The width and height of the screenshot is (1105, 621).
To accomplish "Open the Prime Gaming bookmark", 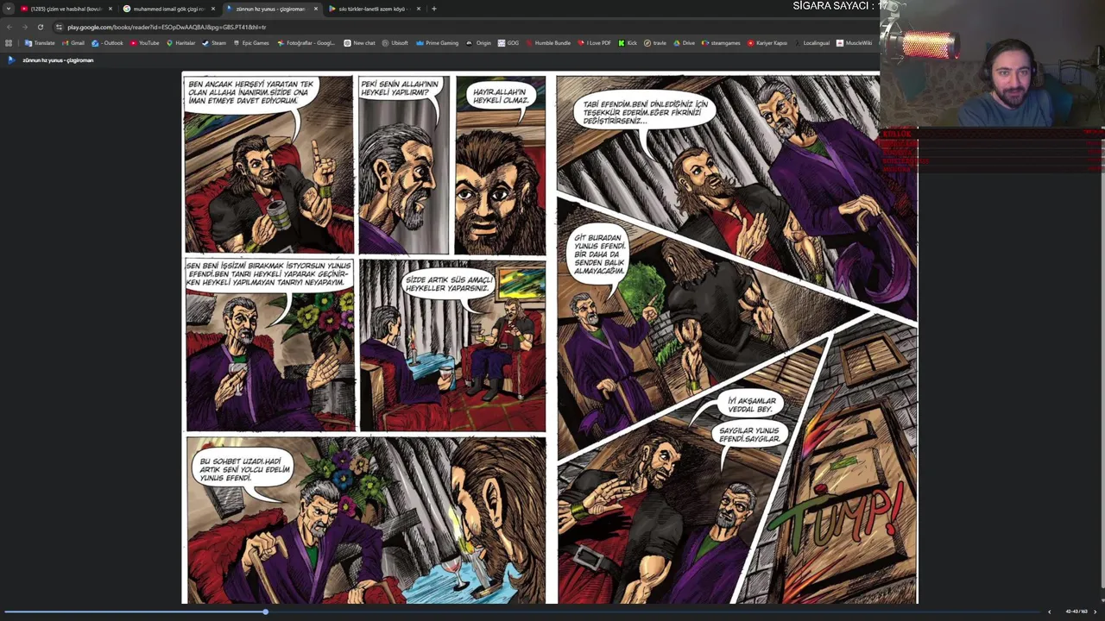I will (x=438, y=42).
